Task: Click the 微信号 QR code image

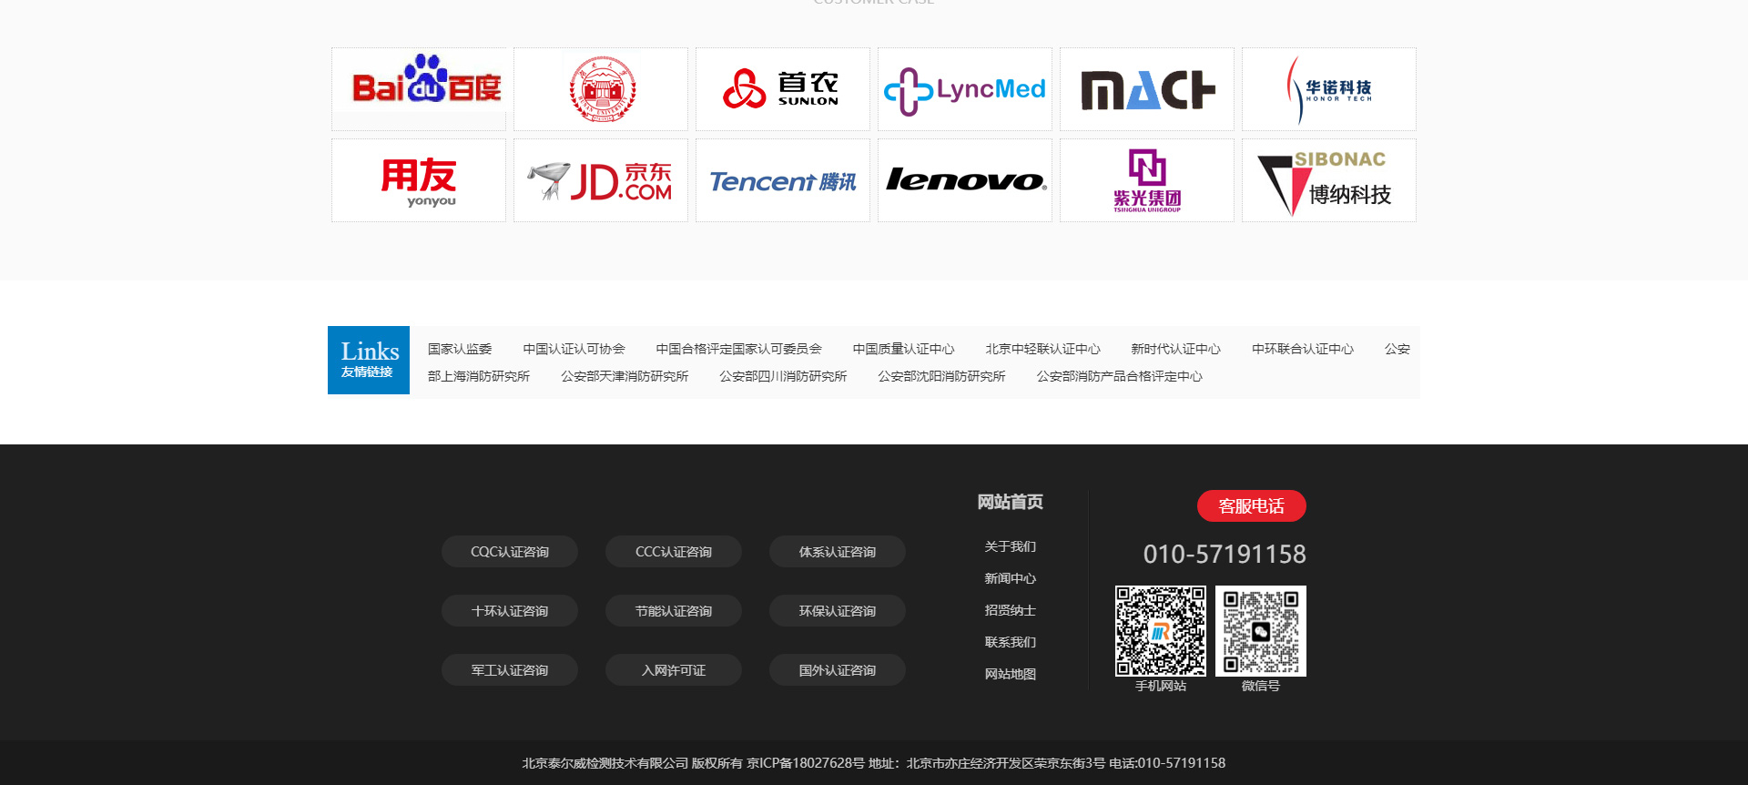Action: (1261, 631)
